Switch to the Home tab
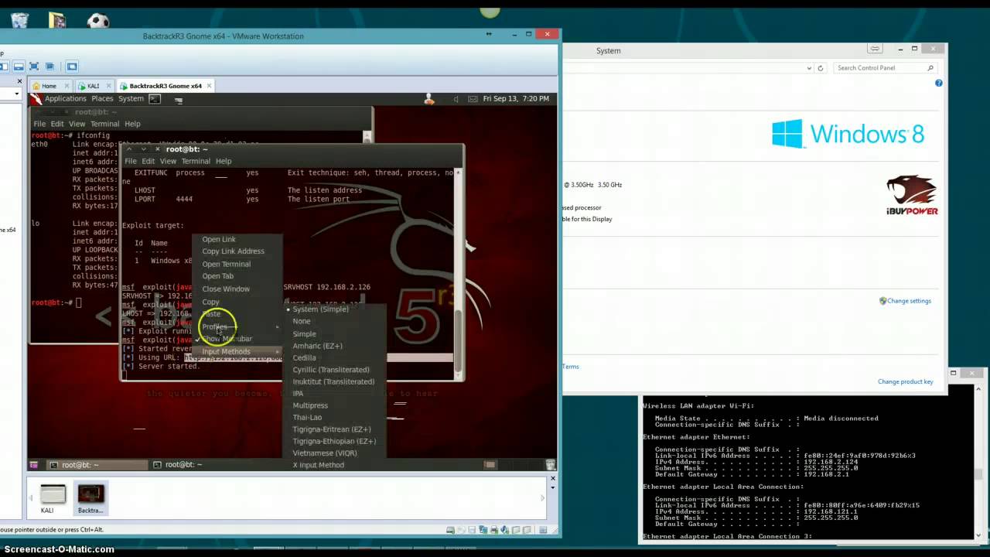 tap(49, 86)
